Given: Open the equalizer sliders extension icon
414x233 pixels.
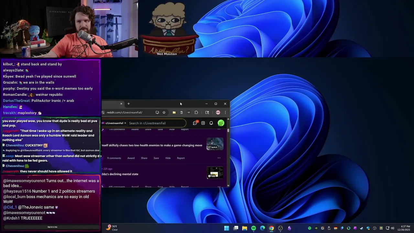Looking at the screenshot, I should click(189, 112).
